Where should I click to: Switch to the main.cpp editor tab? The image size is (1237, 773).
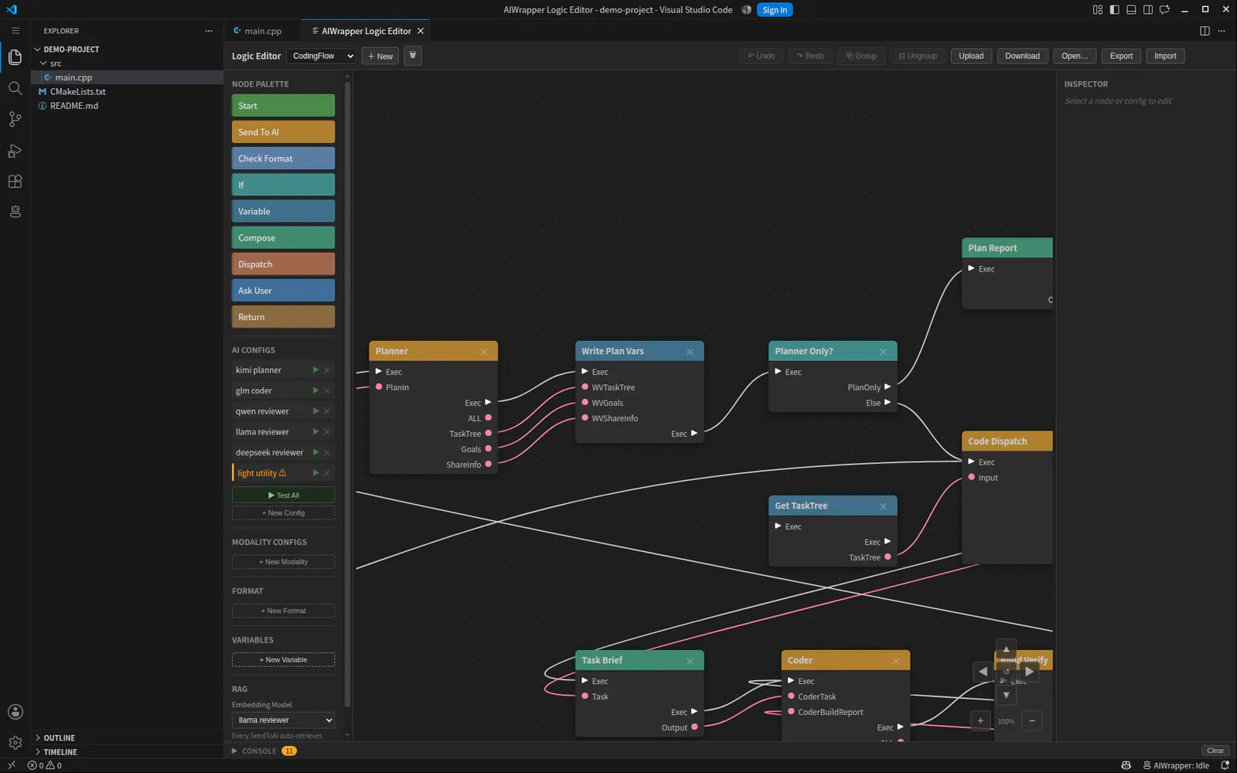click(262, 31)
